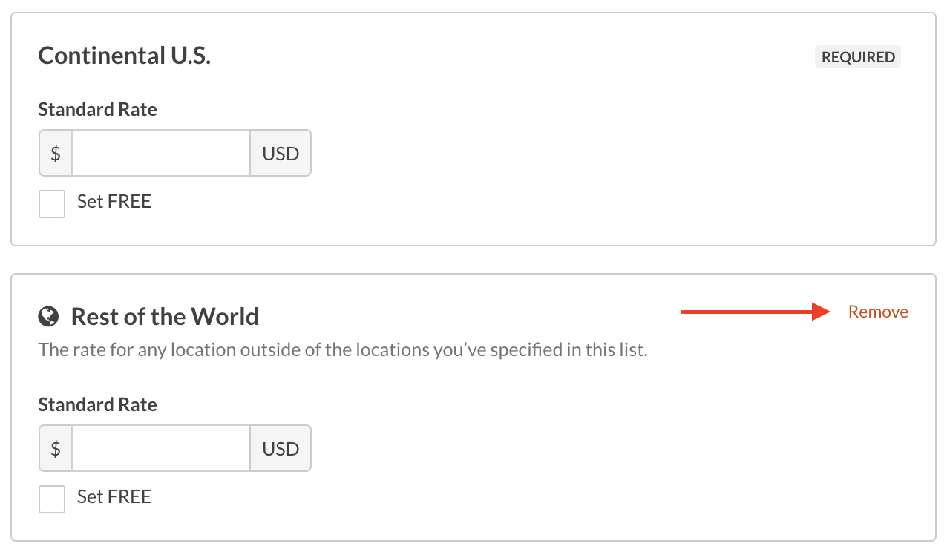947x552 pixels.
Task: Tick the Set FREE checkbox for Rest of the World
Action: 52,499
